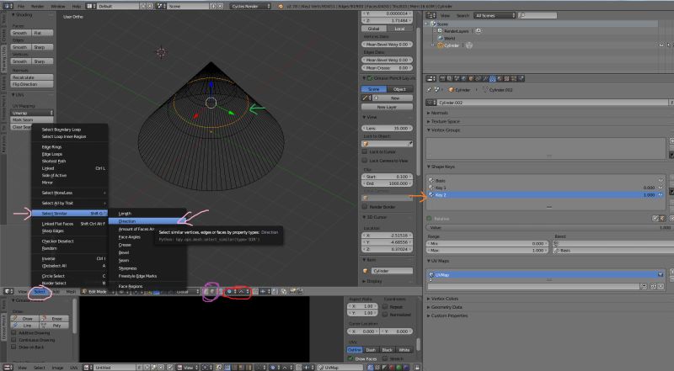The image size is (674, 371).
Task: Click the outliner search field
Action: (x=538, y=15)
